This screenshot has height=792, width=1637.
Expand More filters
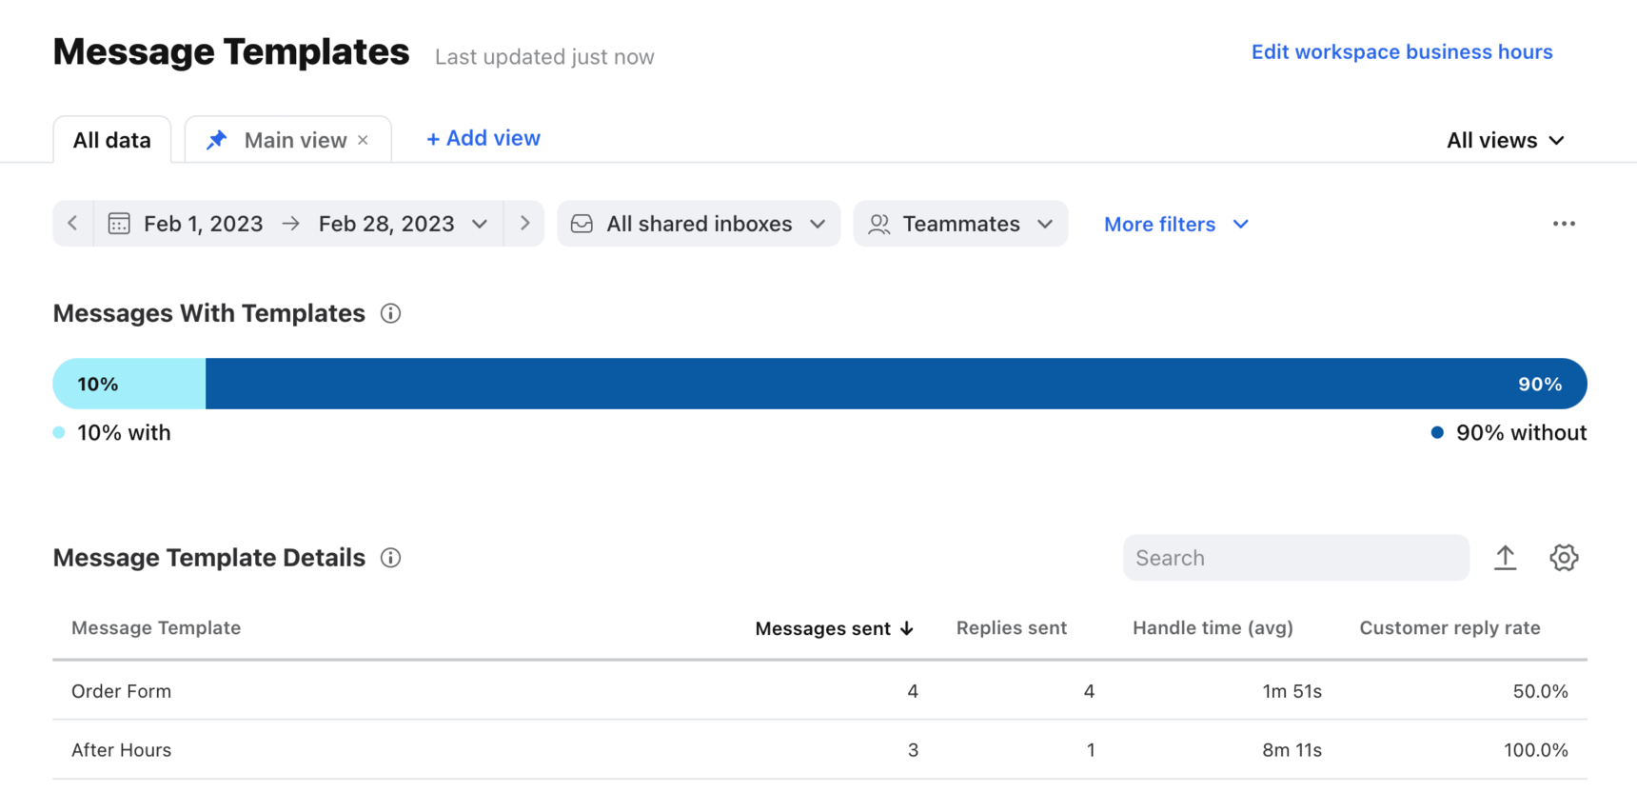coord(1176,224)
